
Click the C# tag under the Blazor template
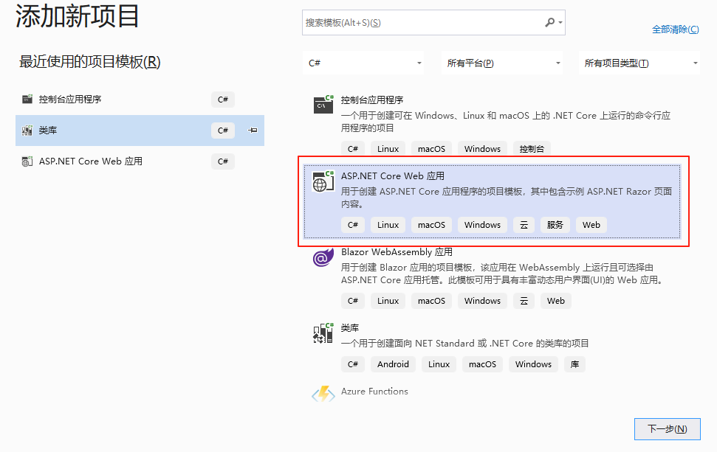coord(352,301)
